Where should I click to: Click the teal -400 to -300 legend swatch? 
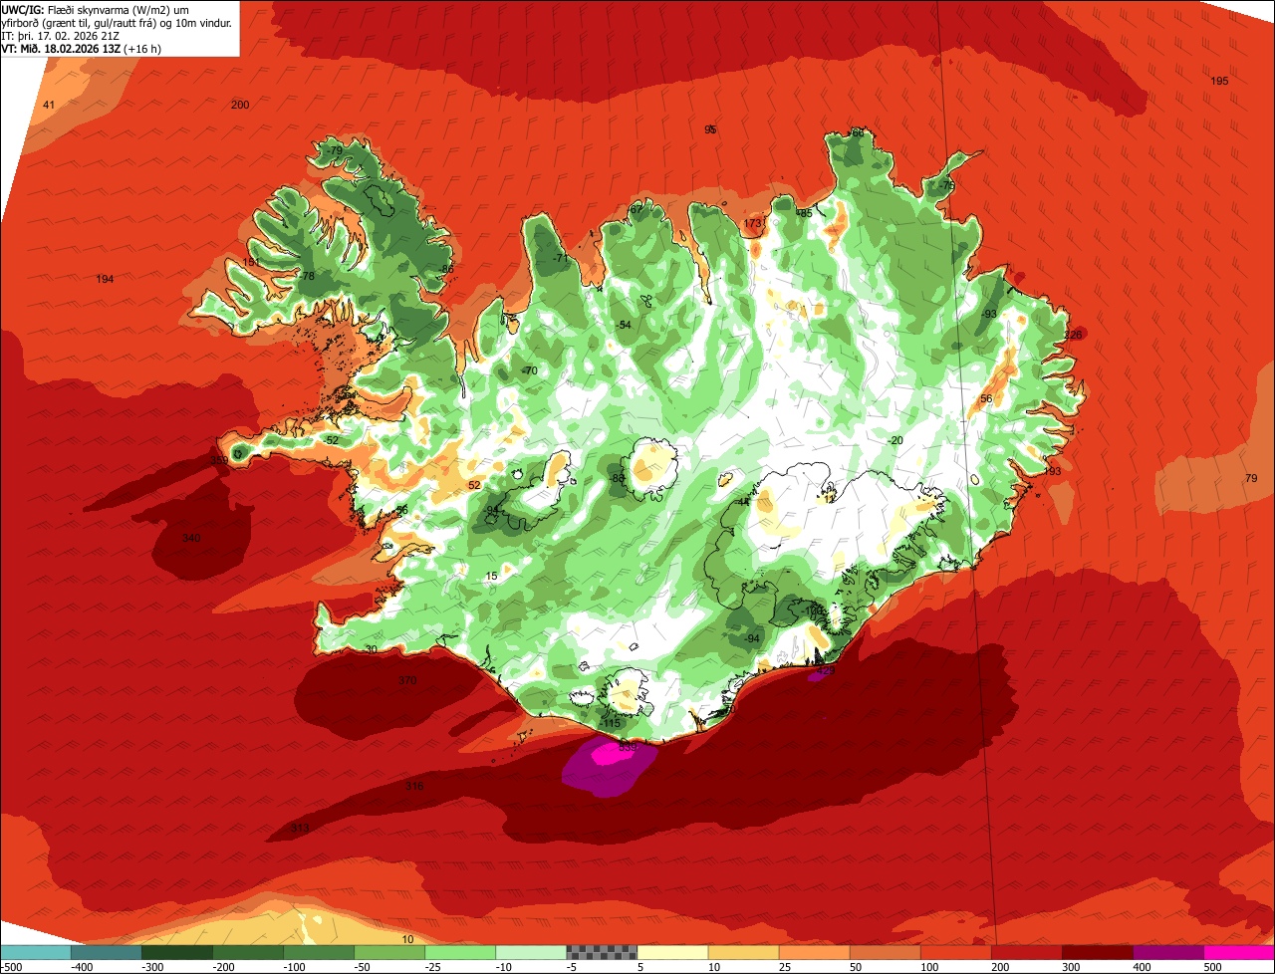coord(106,952)
